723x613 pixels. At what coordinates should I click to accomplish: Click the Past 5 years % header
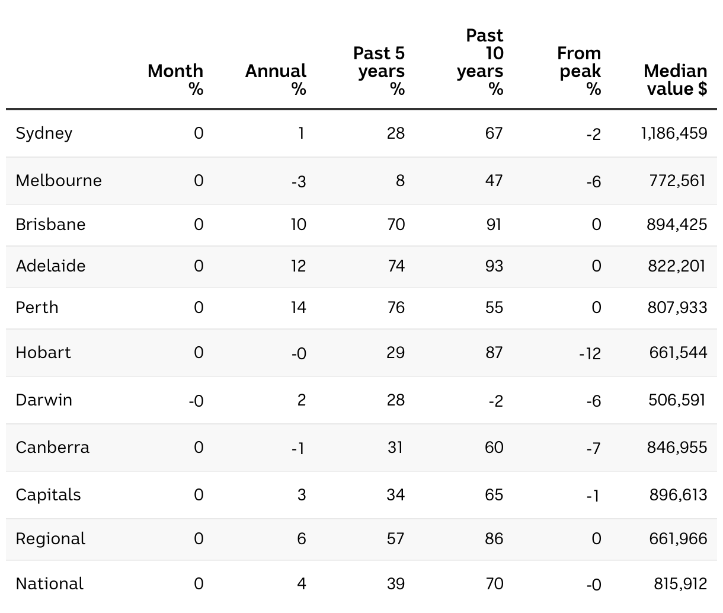click(x=379, y=71)
